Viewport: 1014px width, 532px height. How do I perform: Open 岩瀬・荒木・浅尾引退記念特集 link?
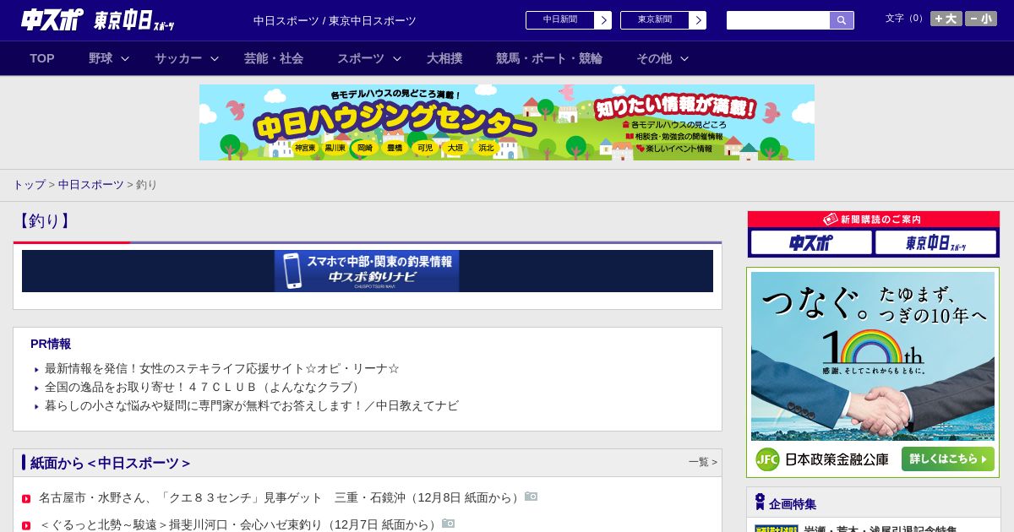[x=880, y=530]
